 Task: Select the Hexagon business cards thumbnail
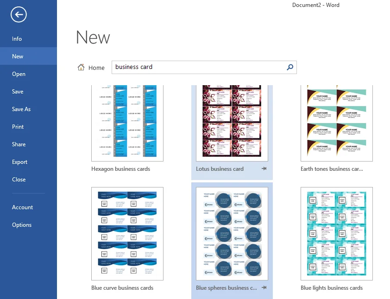[x=127, y=123]
